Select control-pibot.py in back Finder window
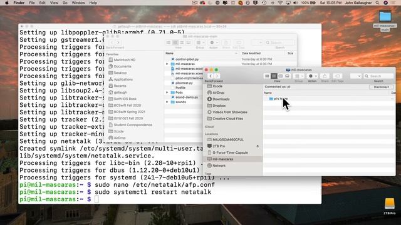Screen dimensions: 401x225 (x=187, y=59)
